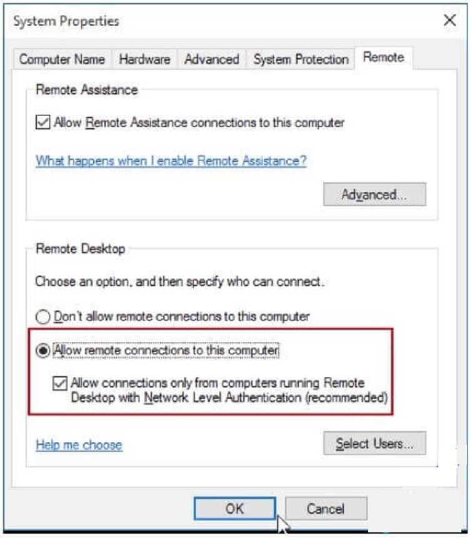Screen dimensions: 472x538
Task: Switch to the Computer Name tab
Action: point(62,59)
